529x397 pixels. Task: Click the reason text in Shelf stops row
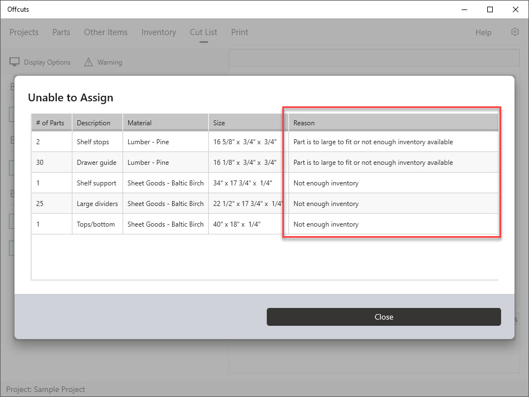pos(373,142)
